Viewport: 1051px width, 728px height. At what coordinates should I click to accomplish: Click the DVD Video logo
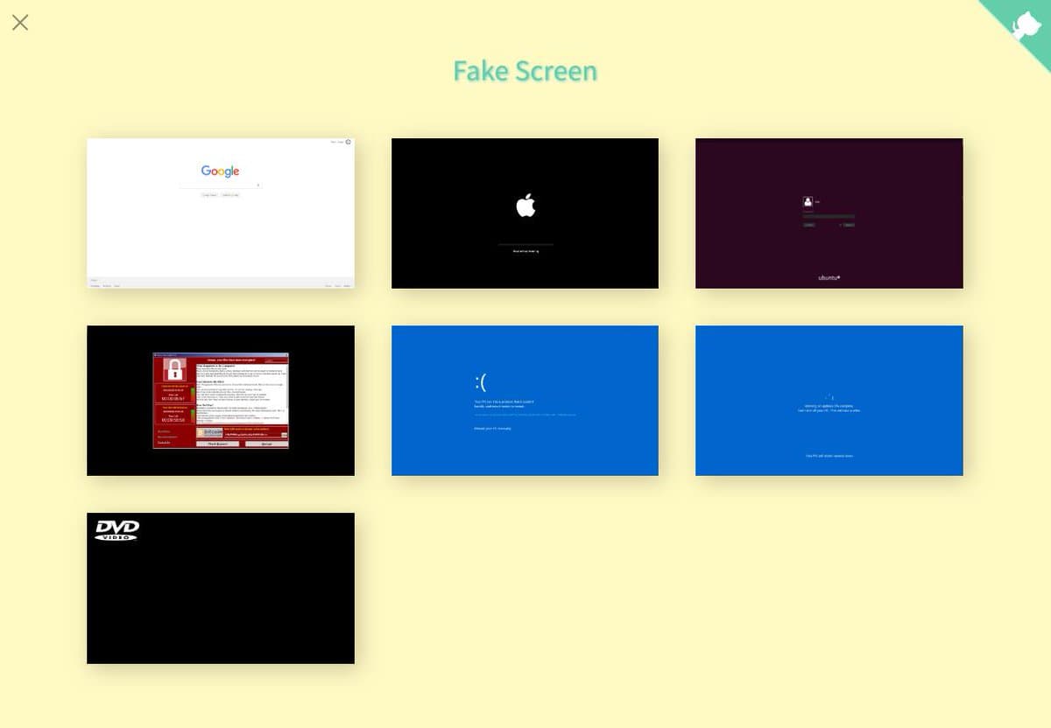pos(116,529)
